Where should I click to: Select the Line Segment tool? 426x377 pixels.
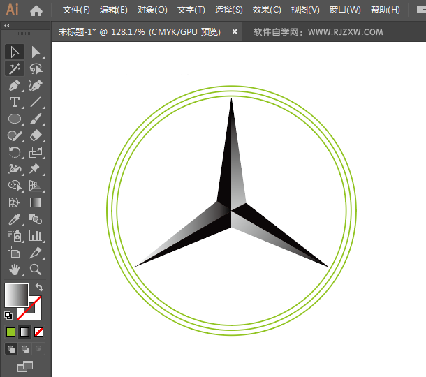[36, 102]
